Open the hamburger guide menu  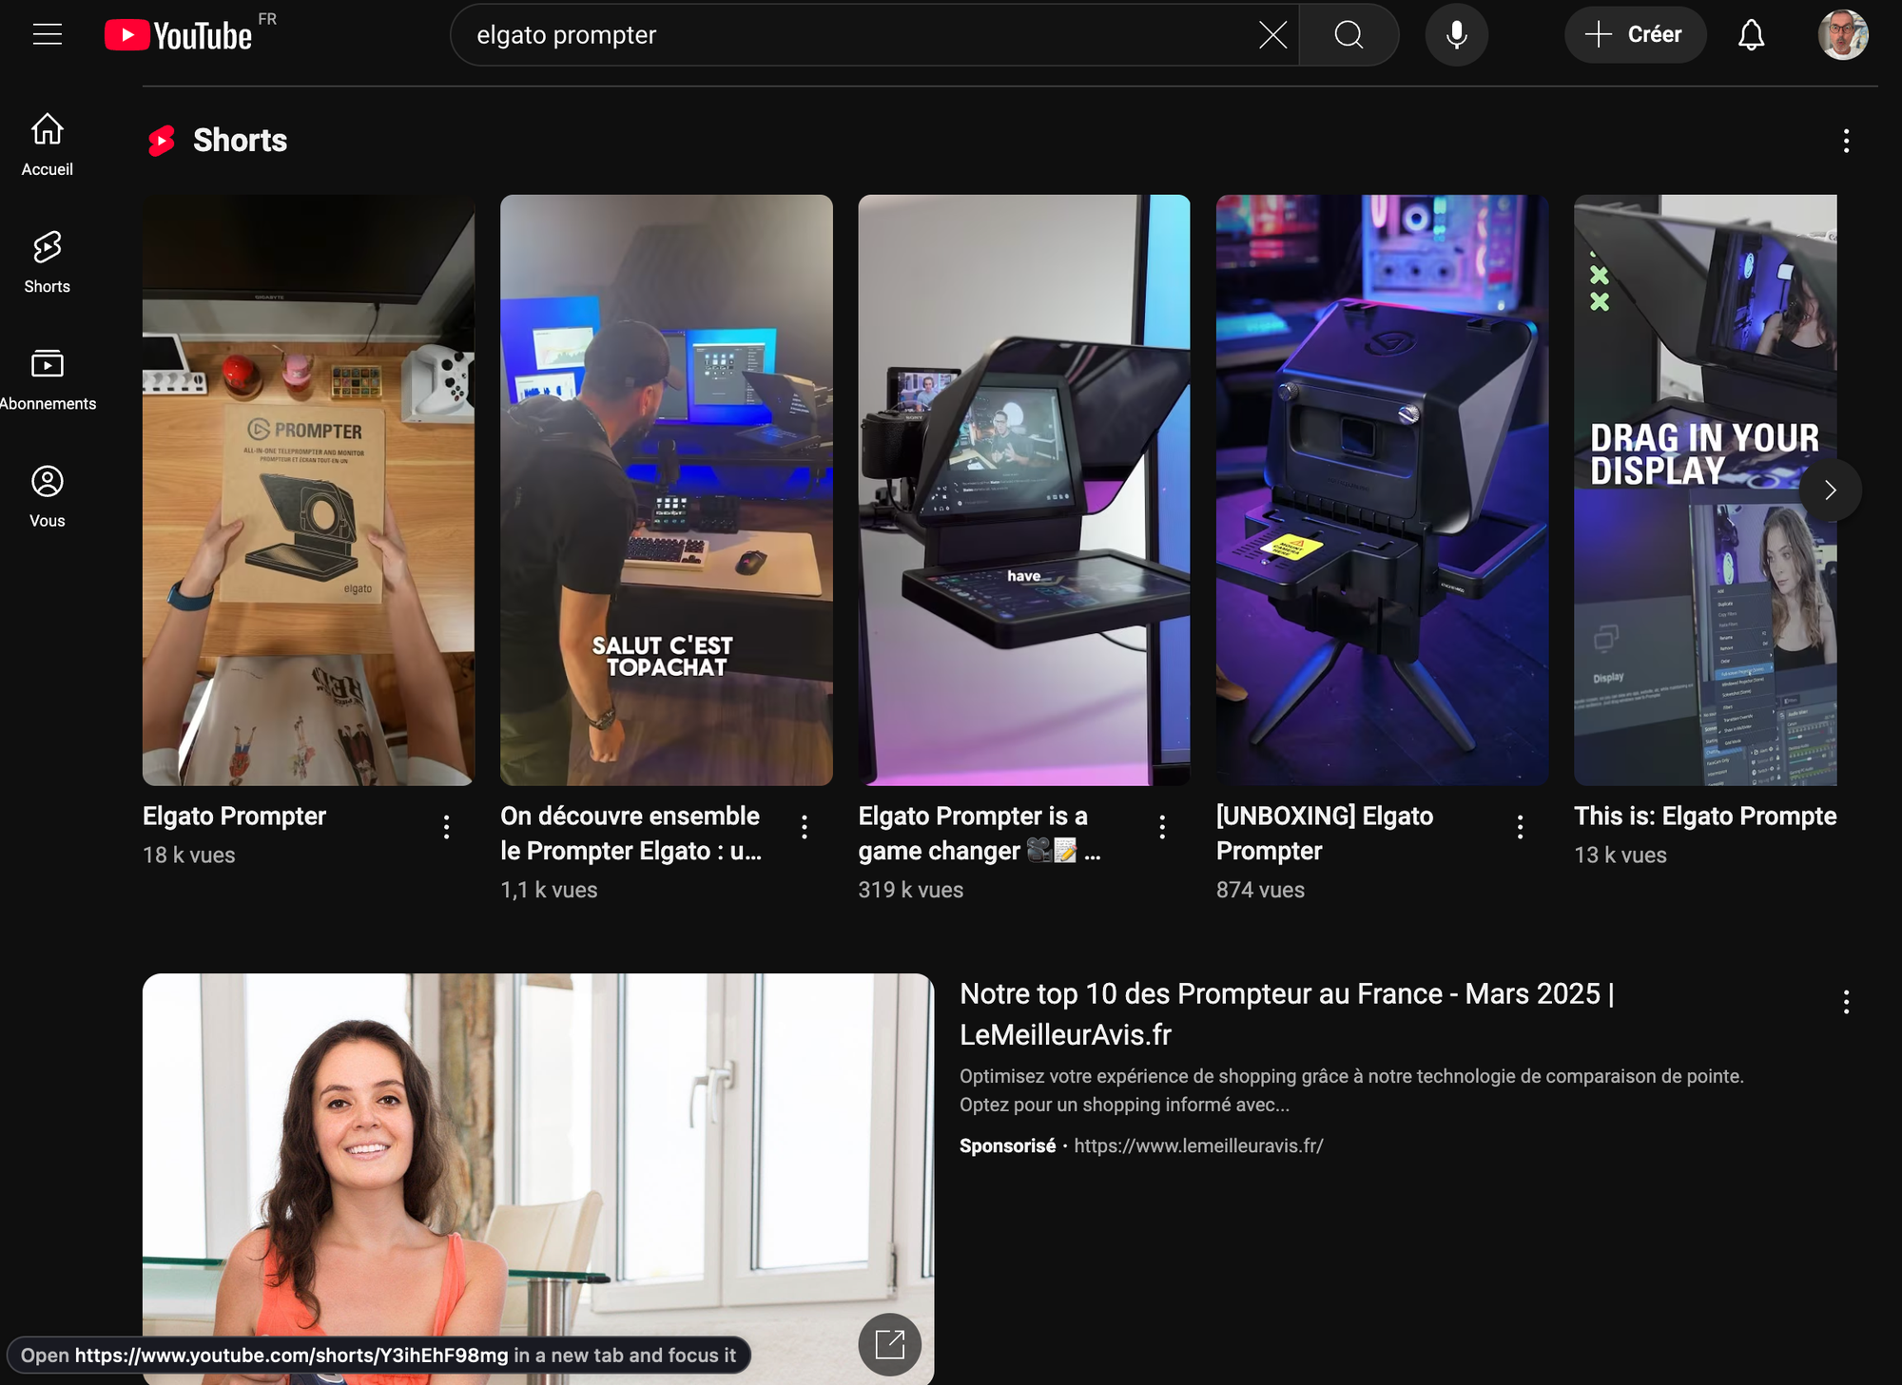(48, 35)
